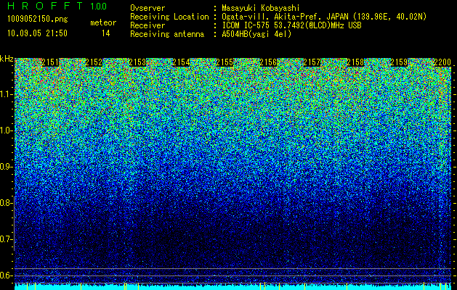
Task: Click the 0.9 frequency axis label
Action: click(x=6, y=167)
